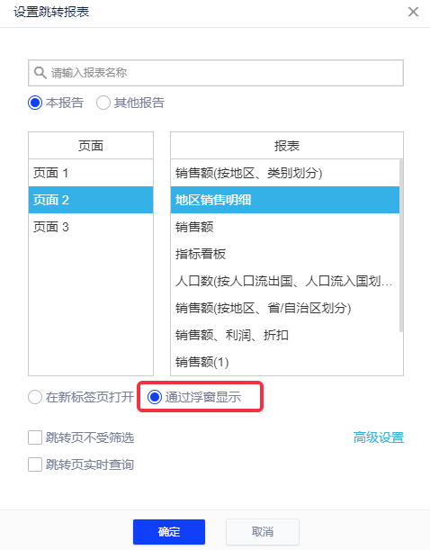
Task: Choose 通过浮窗显示 option
Action: point(155,397)
